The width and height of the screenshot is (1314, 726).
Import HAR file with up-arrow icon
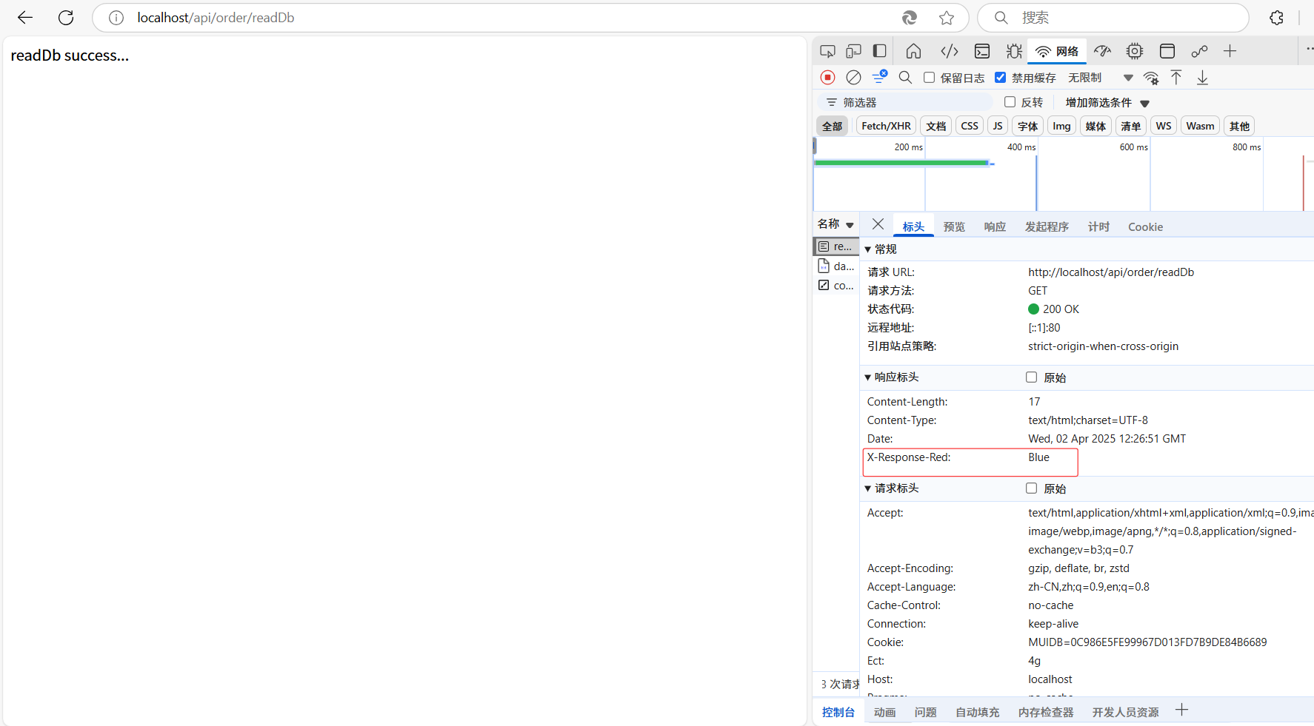(x=1176, y=78)
